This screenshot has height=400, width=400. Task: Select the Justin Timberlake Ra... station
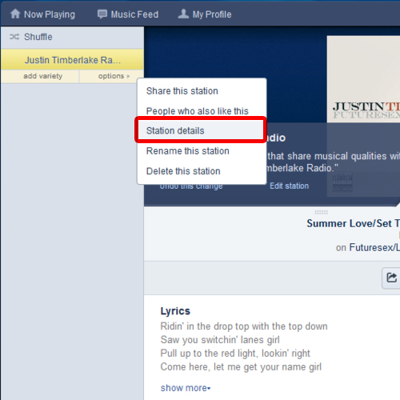(72, 60)
